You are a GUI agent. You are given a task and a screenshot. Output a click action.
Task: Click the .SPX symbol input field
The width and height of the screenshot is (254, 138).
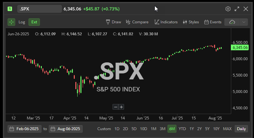(x=40, y=9)
